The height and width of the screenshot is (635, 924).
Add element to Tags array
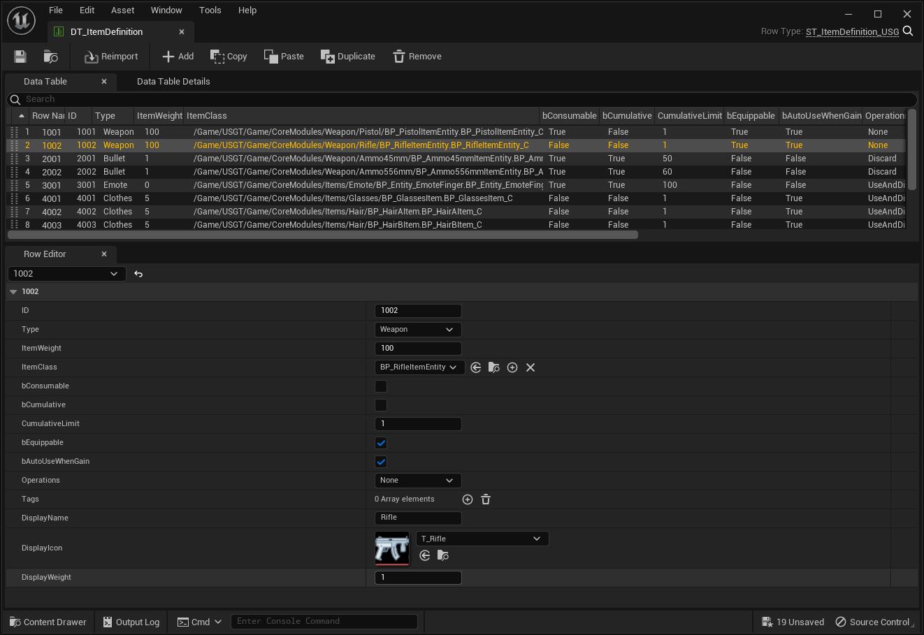pyautogui.click(x=468, y=499)
